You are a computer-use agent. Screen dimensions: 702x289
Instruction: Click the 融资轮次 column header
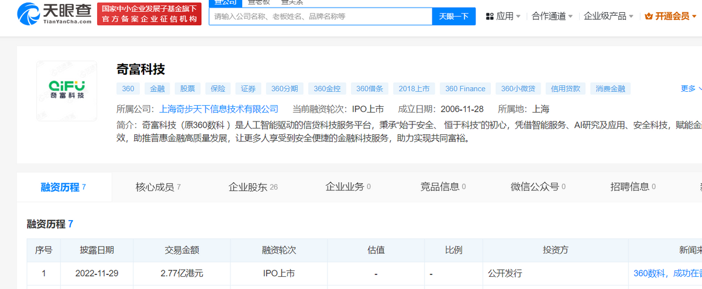tap(279, 250)
